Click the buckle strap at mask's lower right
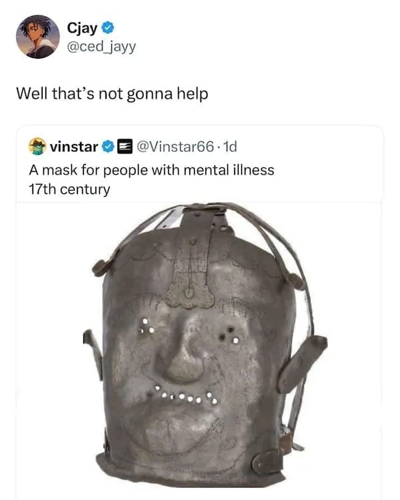 (269, 461)
